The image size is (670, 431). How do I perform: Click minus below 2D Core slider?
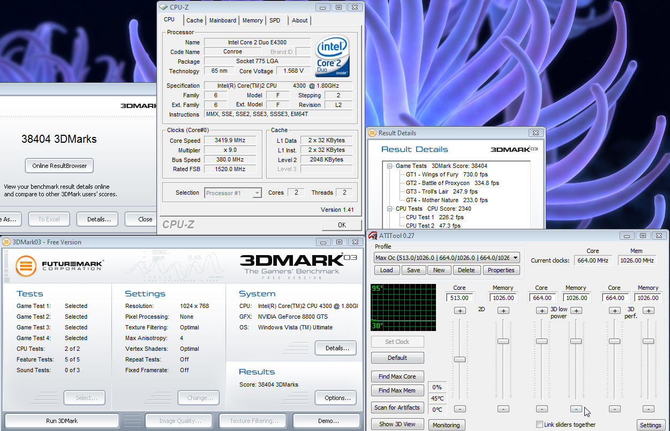[x=460, y=409]
